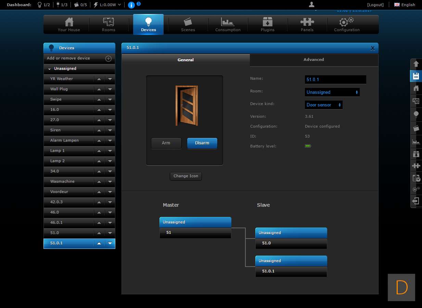Open the Room dropdown

[332, 92]
